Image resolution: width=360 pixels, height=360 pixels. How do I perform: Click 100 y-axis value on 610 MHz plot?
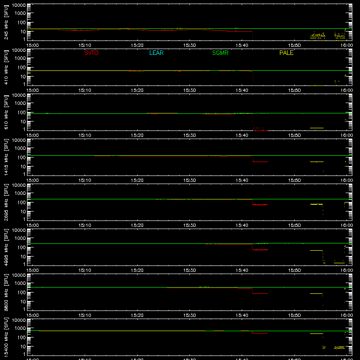pos(22,112)
